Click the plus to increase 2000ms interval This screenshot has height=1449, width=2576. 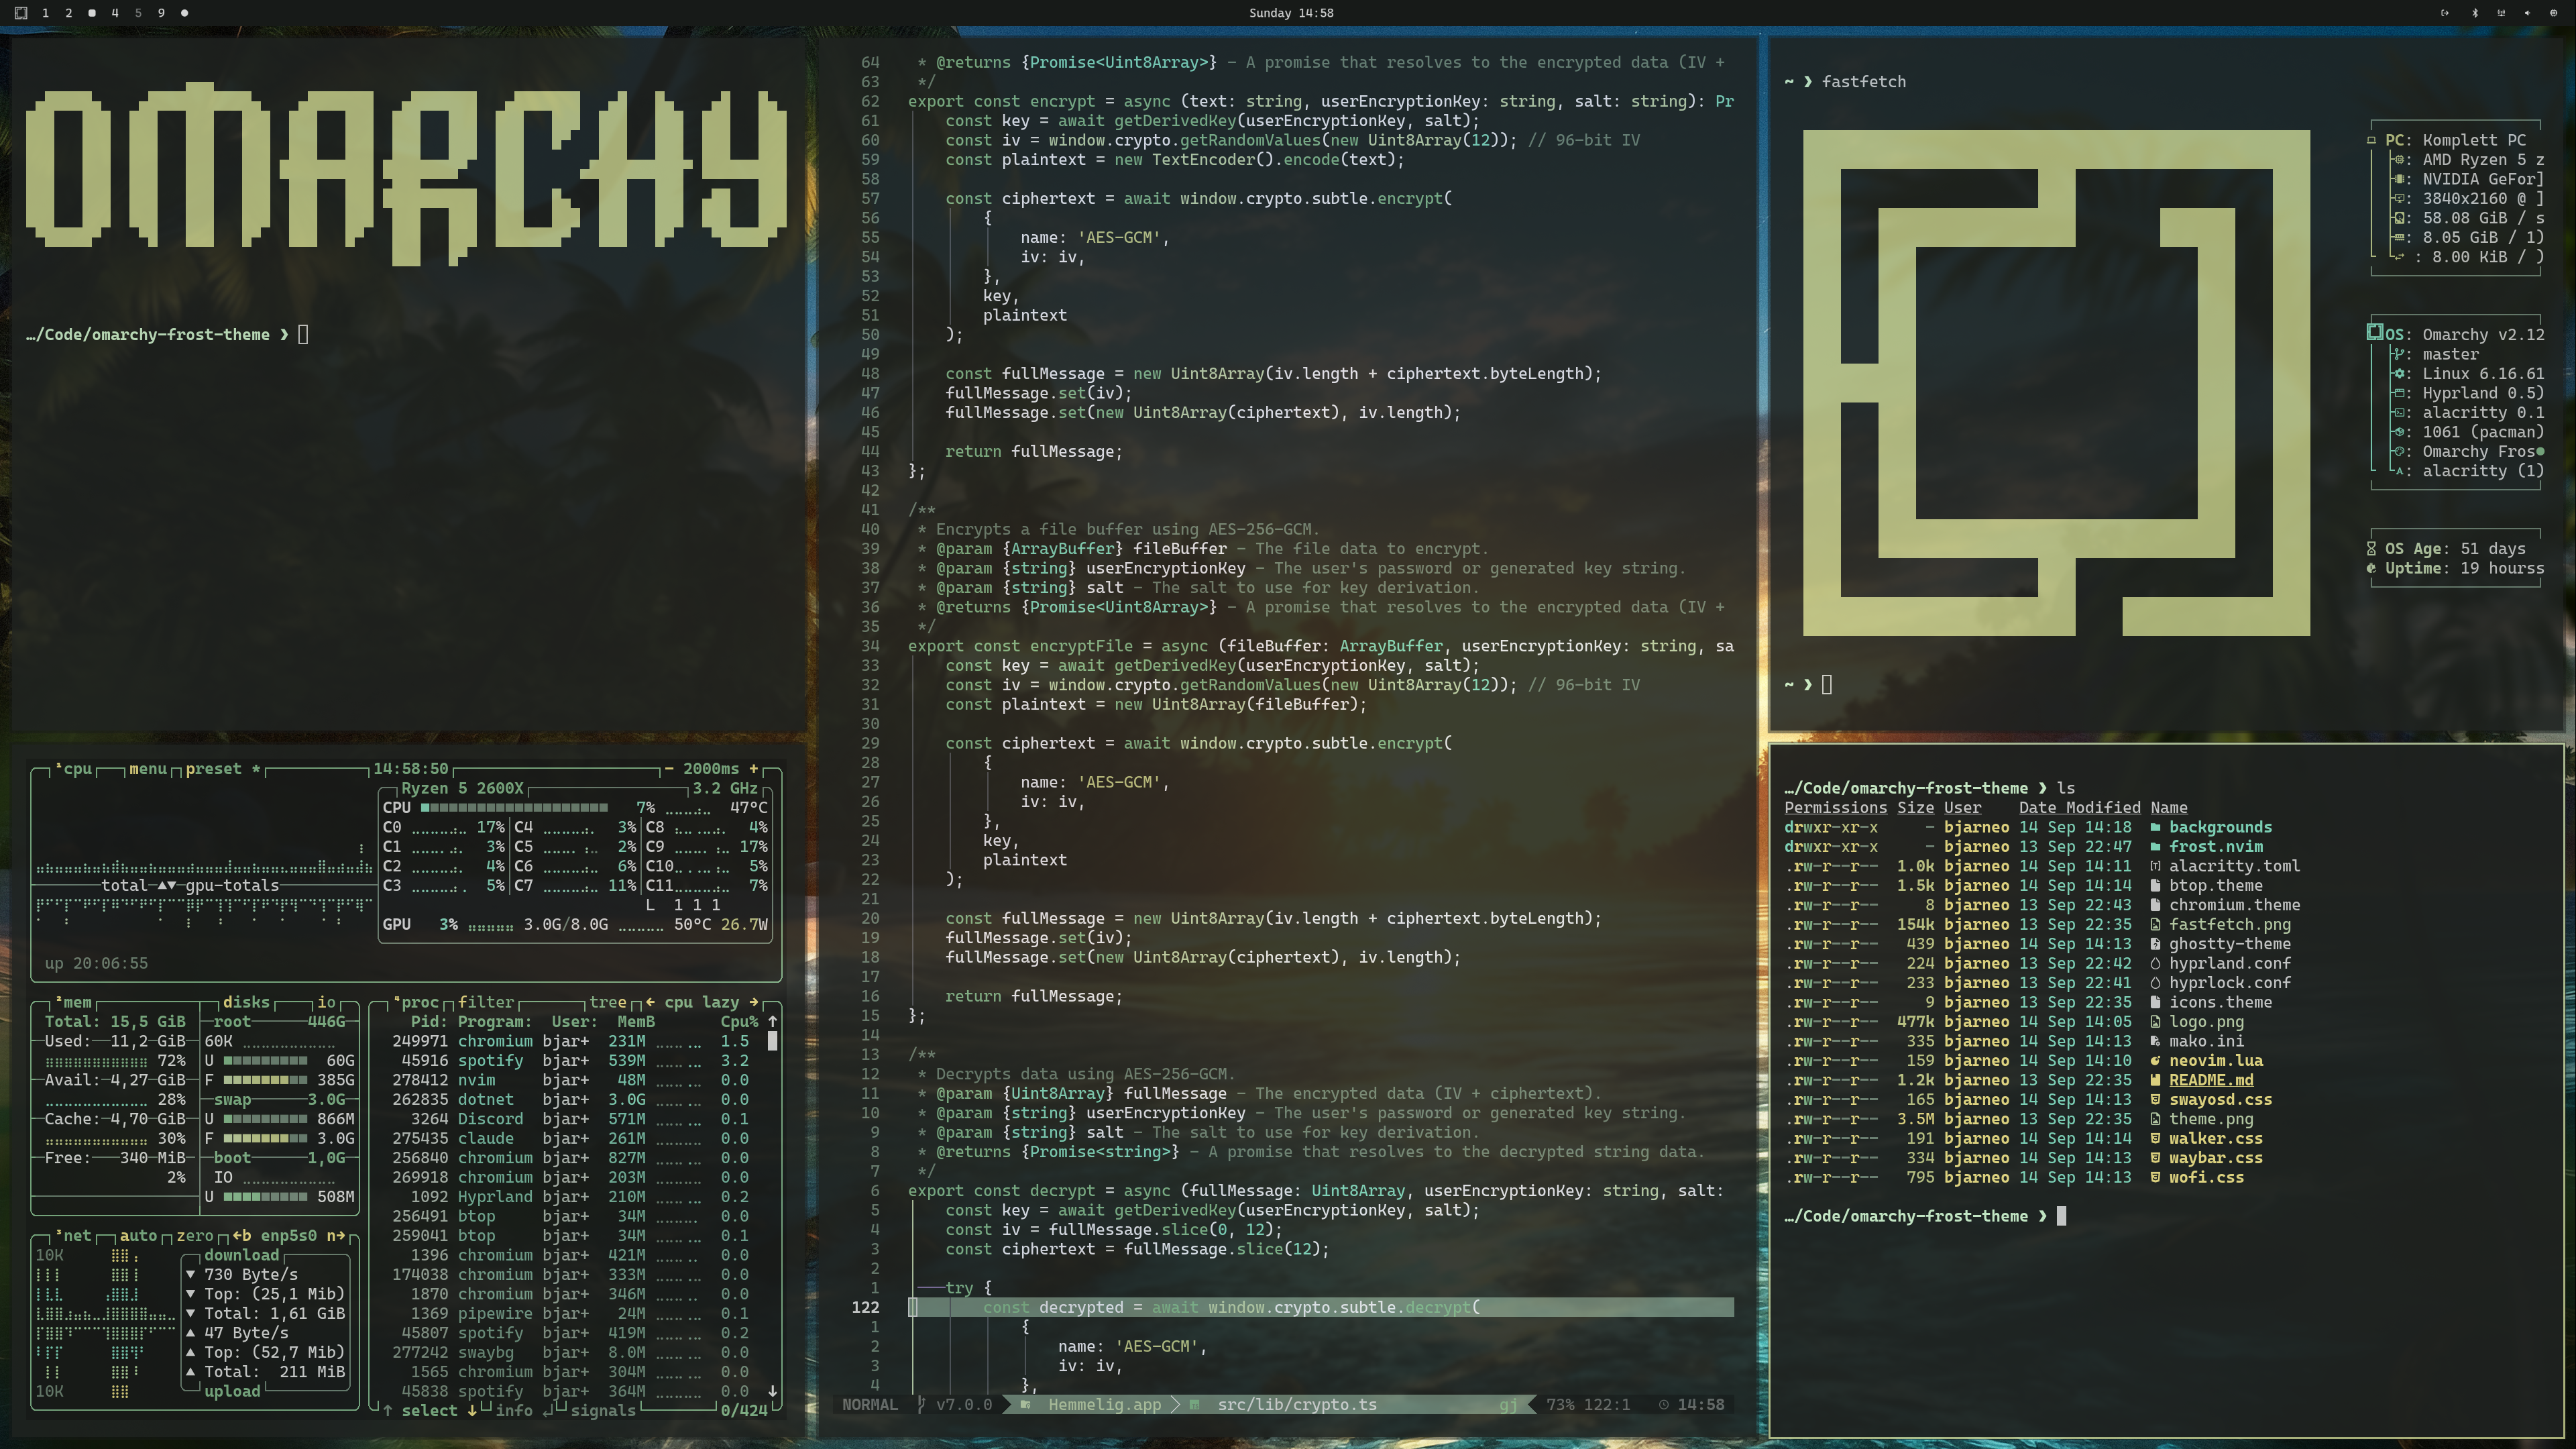coord(754,769)
